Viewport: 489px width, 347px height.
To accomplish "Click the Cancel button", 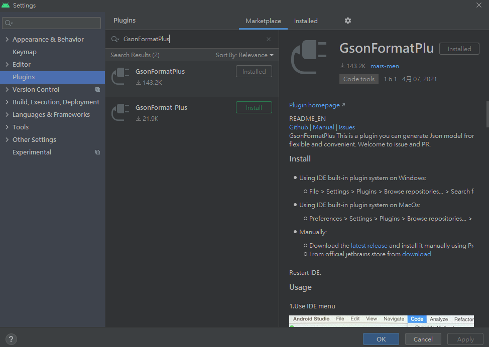I will coord(423,339).
